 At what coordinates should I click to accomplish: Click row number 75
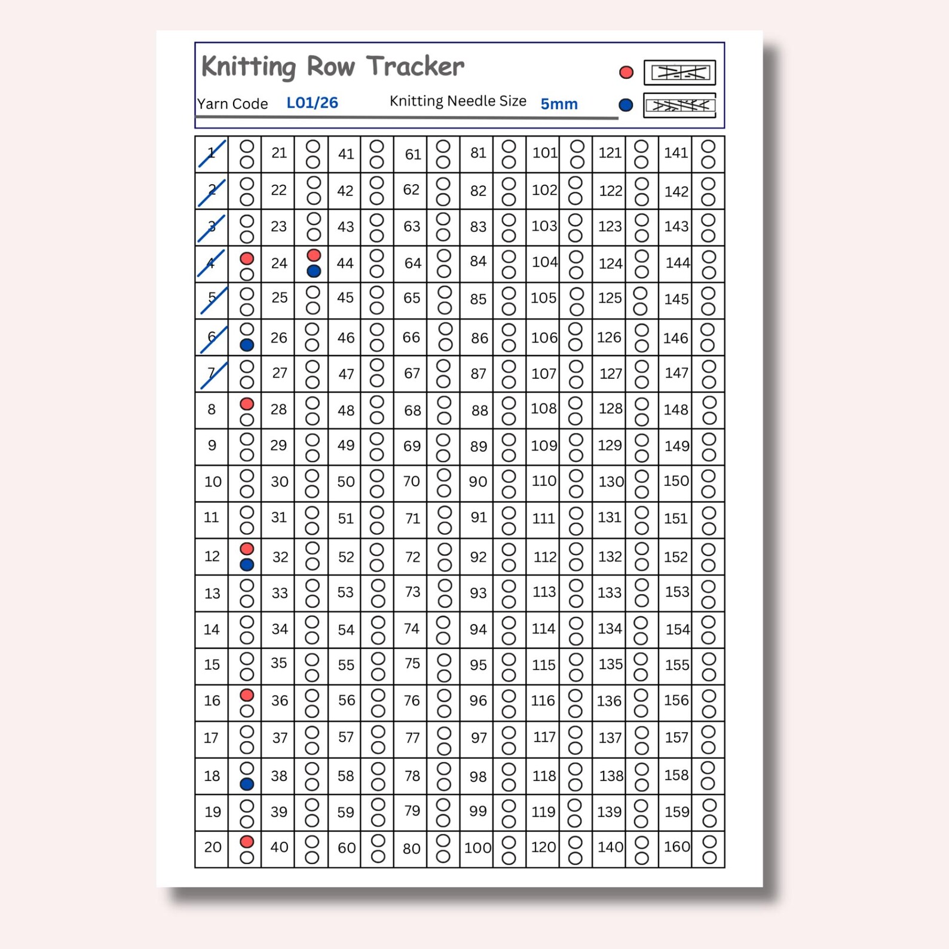[x=412, y=663]
